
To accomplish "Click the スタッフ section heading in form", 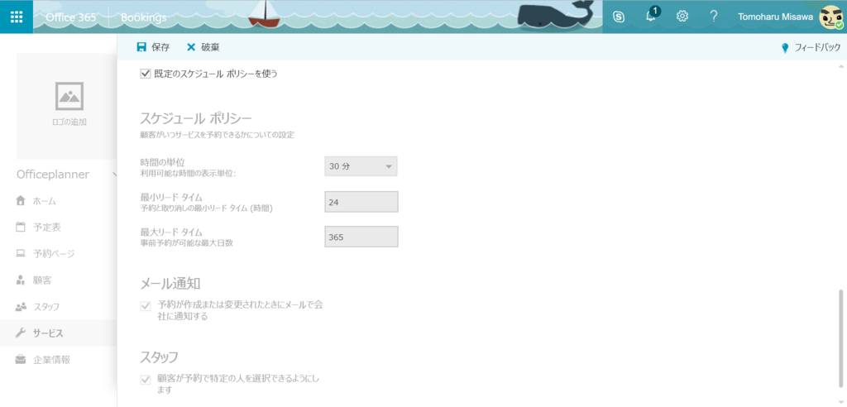I will [160, 357].
